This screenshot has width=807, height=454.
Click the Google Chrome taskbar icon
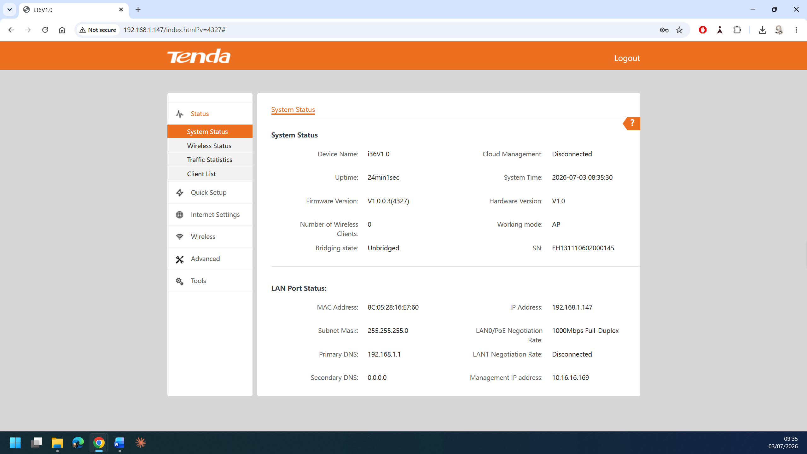(x=99, y=443)
